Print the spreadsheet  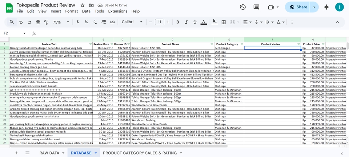[38, 22]
